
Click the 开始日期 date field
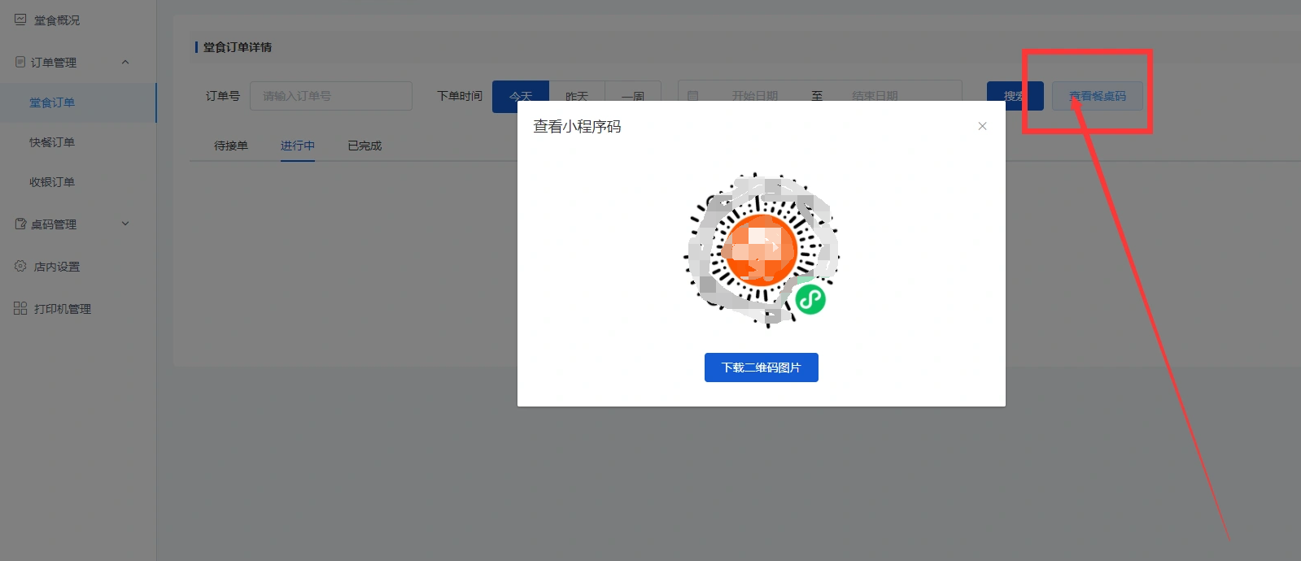(x=755, y=96)
